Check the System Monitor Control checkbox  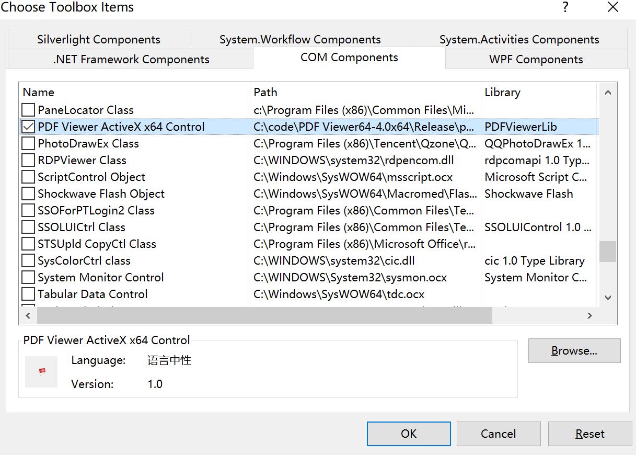click(28, 277)
